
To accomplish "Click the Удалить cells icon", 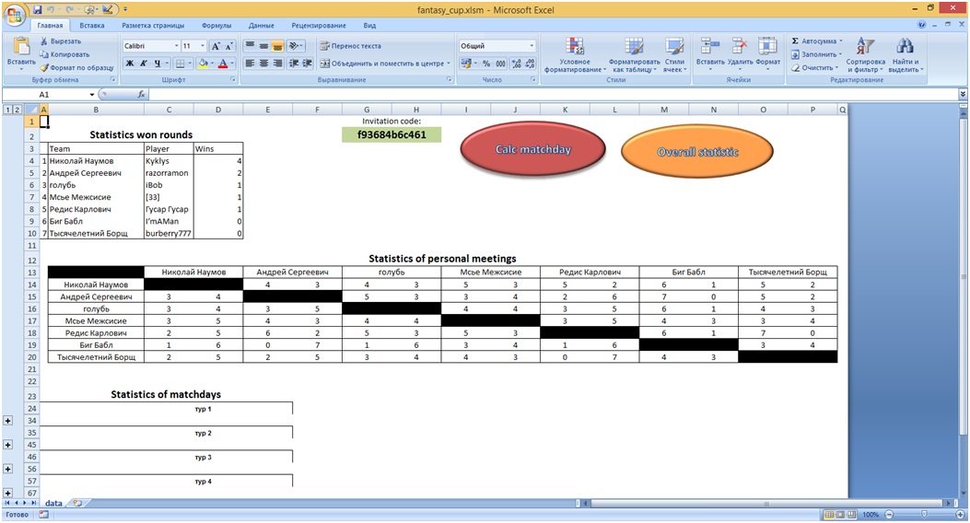I will tap(740, 46).
